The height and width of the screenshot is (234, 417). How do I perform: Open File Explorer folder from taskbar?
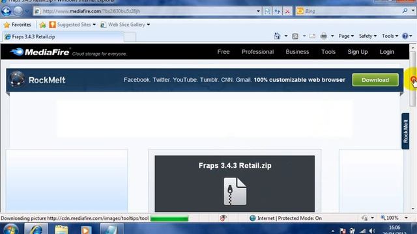click(61, 229)
